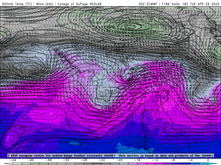
Task: Click the '-32' colorbar value
Action: [66, 160]
